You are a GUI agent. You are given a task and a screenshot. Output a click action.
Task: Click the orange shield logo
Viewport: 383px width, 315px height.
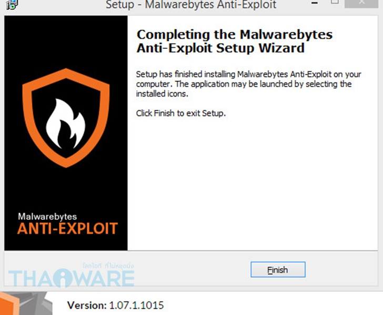click(66, 118)
